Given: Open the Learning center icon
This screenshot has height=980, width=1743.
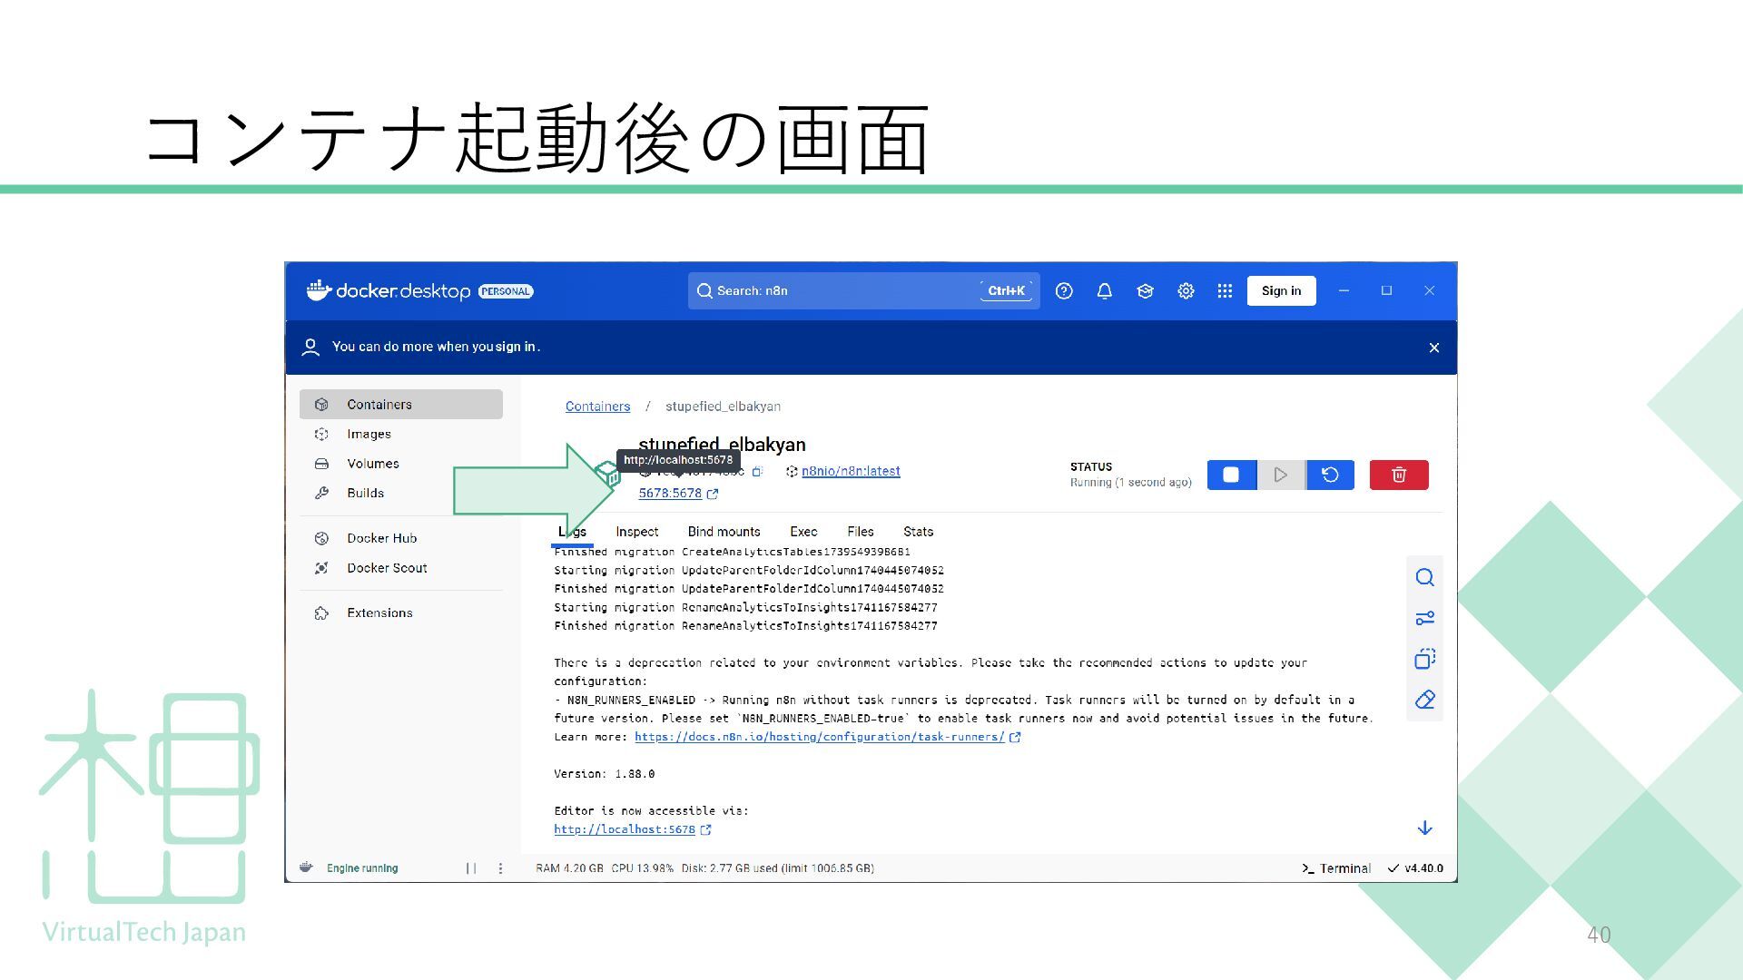Looking at the screenshot, I should (x=1145, y=291).
